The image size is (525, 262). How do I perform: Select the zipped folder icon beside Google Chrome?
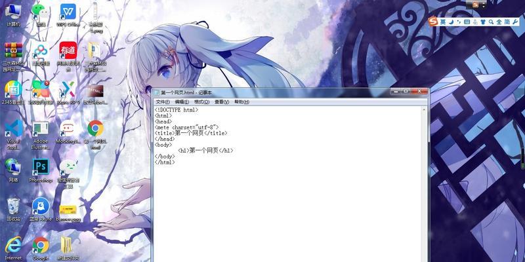pyautogui.click(x=68, y=249)
